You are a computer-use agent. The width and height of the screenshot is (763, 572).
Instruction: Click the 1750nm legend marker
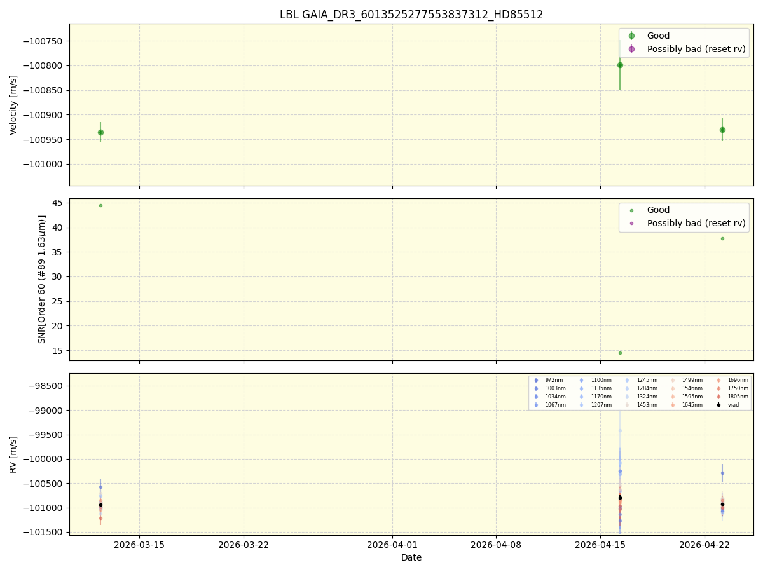(x=718, y=388)
